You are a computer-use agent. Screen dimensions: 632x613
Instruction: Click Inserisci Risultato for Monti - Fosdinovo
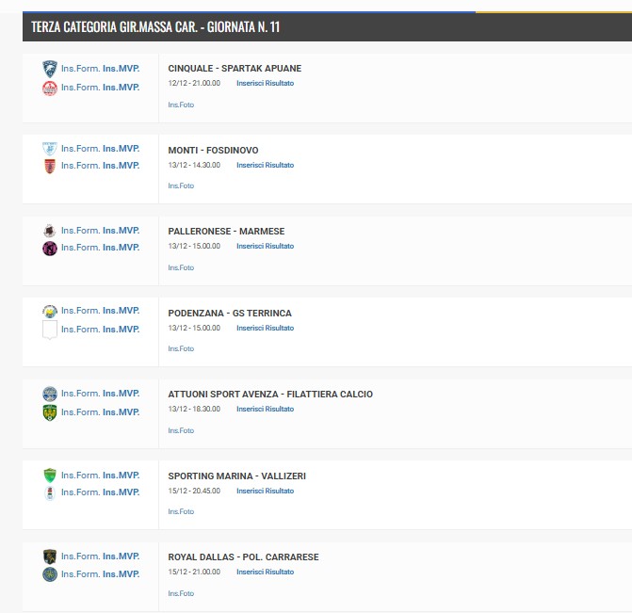265,165
